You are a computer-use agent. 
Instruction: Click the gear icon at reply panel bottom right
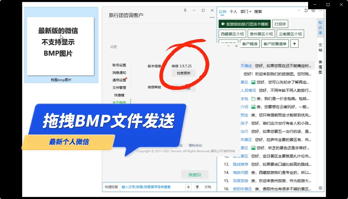(x=320, y=188)
